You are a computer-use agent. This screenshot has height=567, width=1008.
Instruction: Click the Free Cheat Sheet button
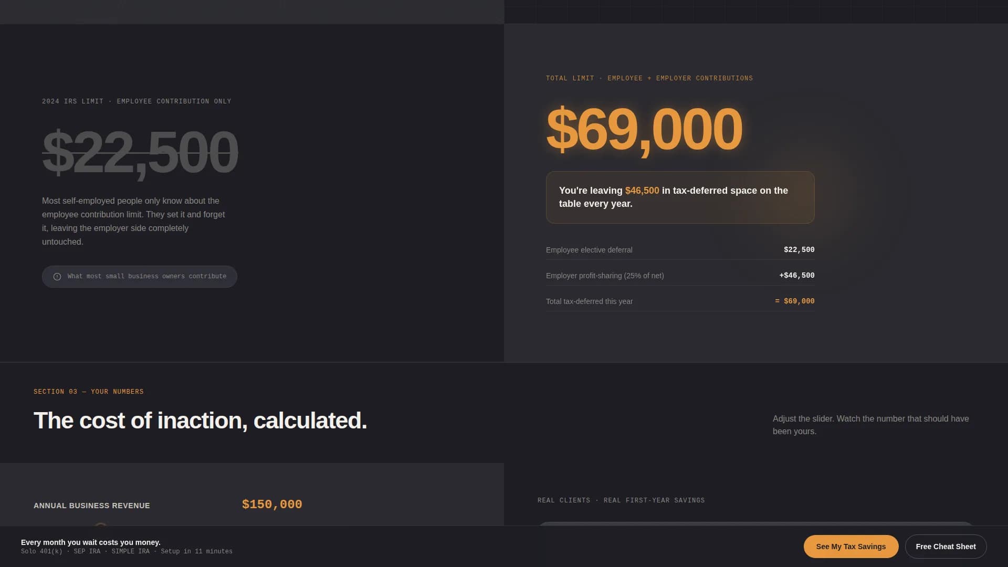click(946, 546)
